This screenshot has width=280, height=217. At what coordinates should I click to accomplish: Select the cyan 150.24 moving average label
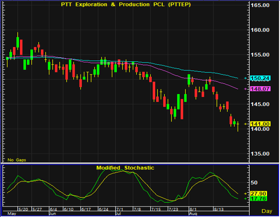click(260, 78)
